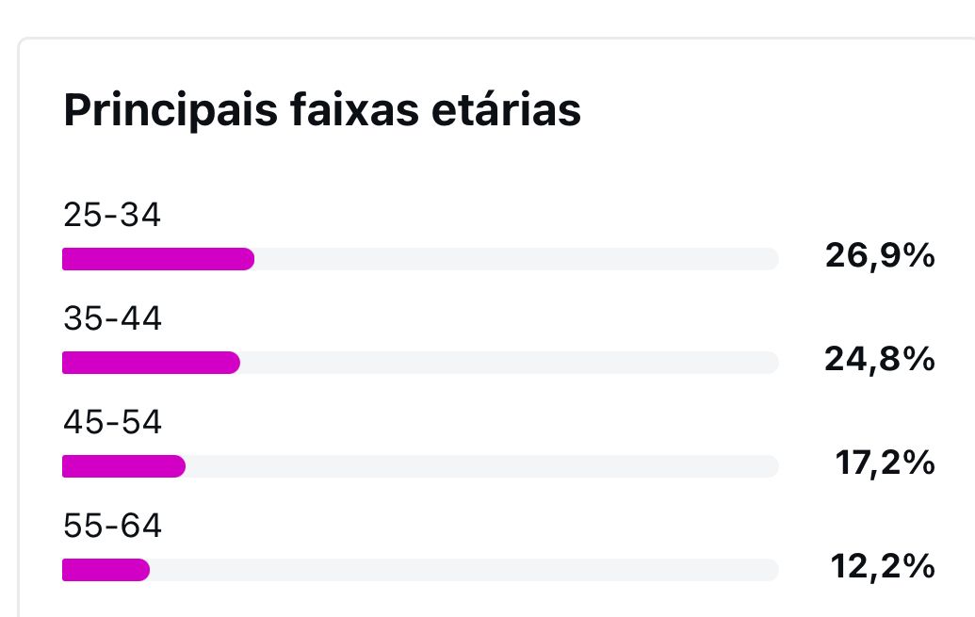Screen dimensions: 975x617
Task: Click gray unfilled track of 25-34 bar
Action: 516,259
